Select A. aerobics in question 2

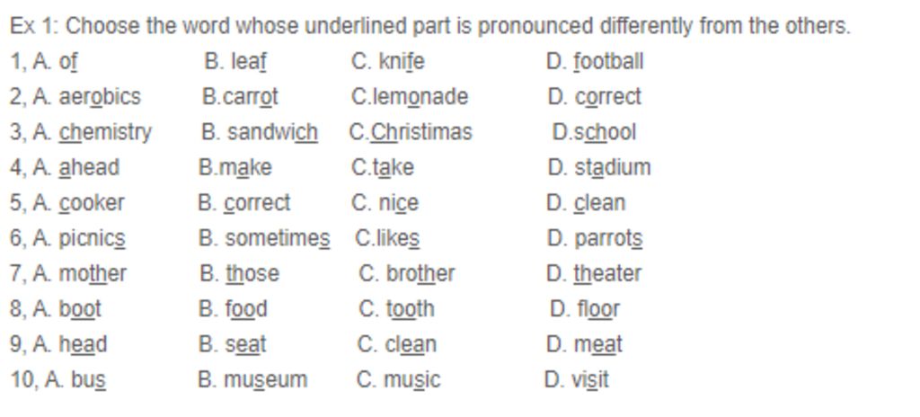click(x=87, y=97)
